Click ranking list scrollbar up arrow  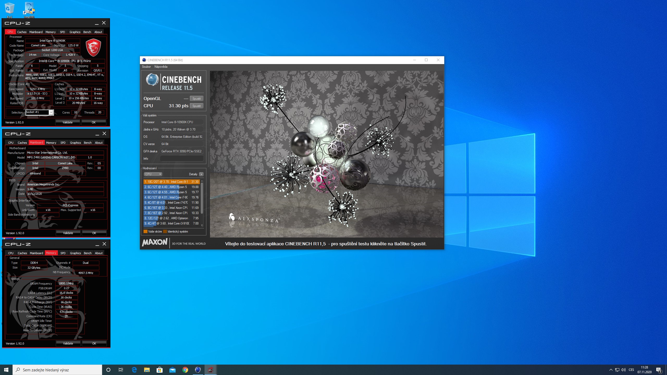202,181
